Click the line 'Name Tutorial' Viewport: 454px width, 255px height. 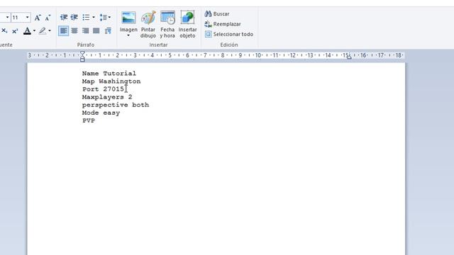[109, 74]
